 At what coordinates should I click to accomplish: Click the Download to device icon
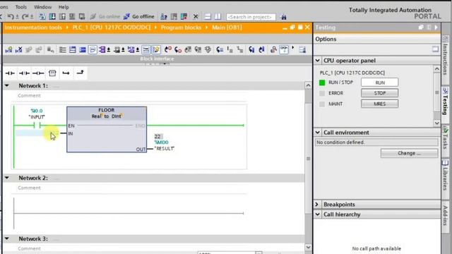[52, 17]
